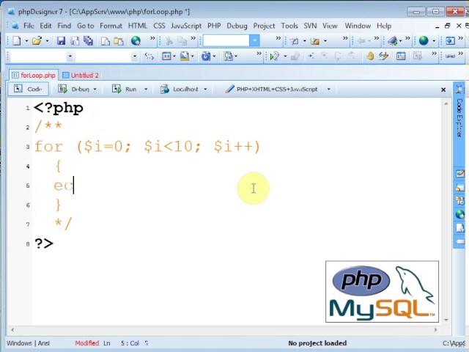Click the Debug button in editor bar
Image resolution: width=469 pixels, height=352 pixels.
point(73,89)
